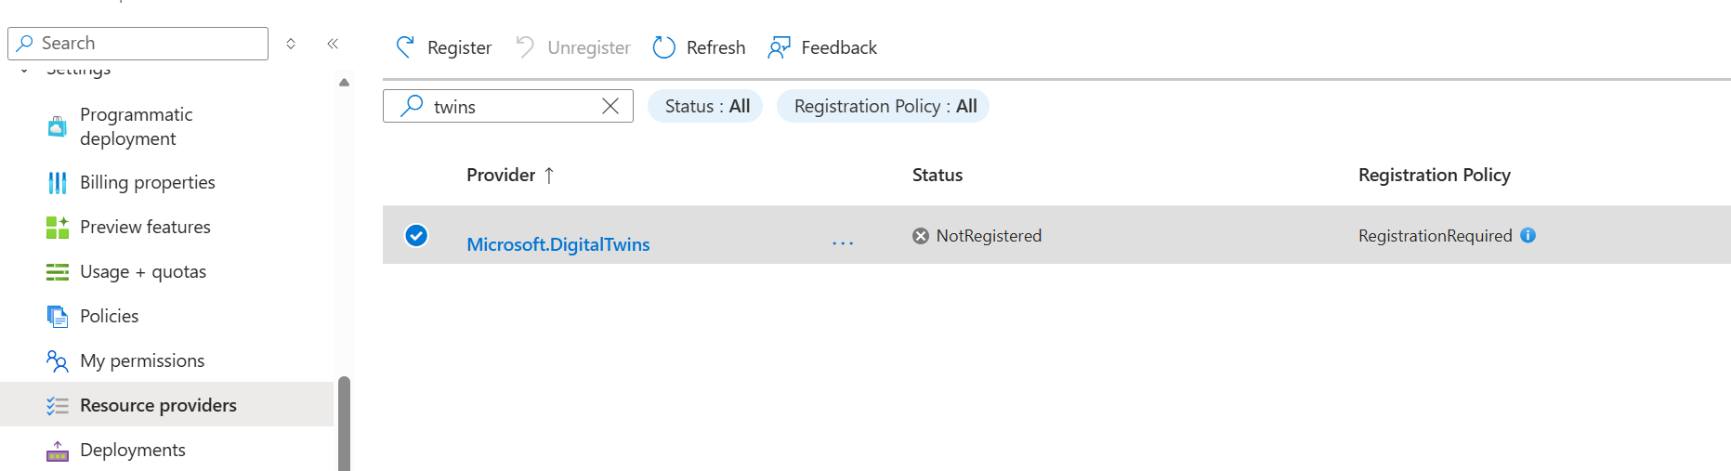Click the Deployments upload icon
This screenshot has height=471, width=1731.
[58, 451]
